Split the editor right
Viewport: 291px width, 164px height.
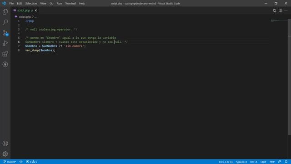(280, 10)
